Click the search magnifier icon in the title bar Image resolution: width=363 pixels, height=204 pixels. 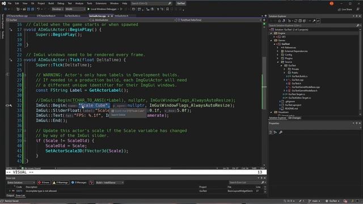click(170, 3)
